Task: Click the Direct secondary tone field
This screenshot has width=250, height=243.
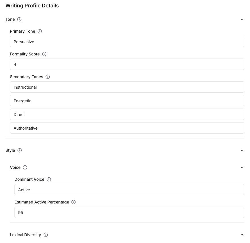Action: 127,115
